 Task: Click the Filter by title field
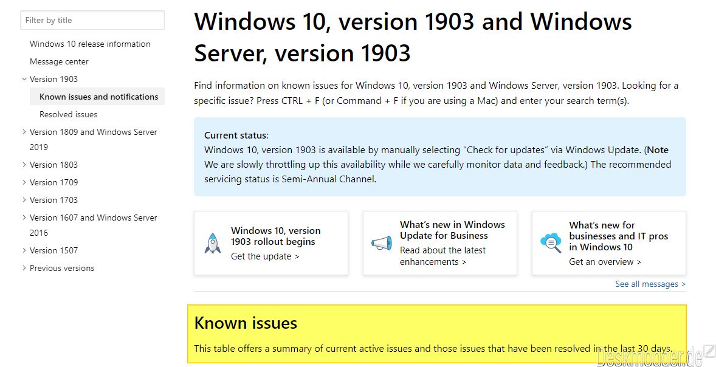[x=92, y=20]
